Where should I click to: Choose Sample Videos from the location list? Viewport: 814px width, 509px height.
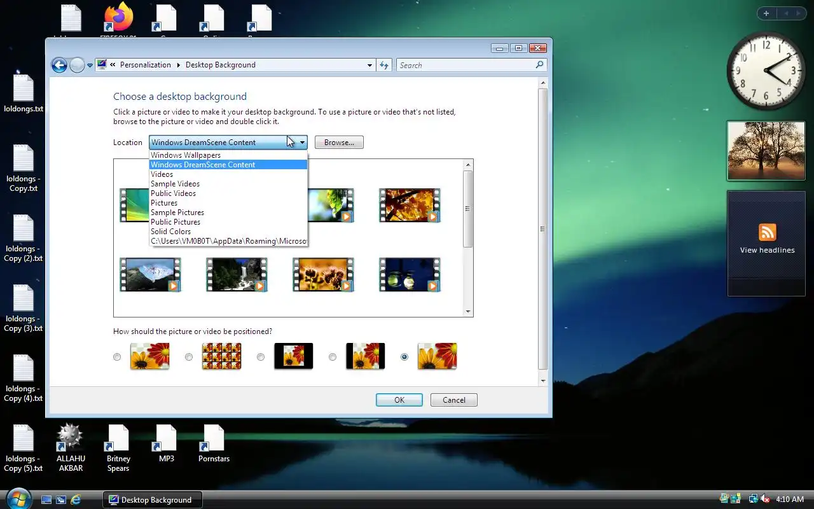point(228,184)
